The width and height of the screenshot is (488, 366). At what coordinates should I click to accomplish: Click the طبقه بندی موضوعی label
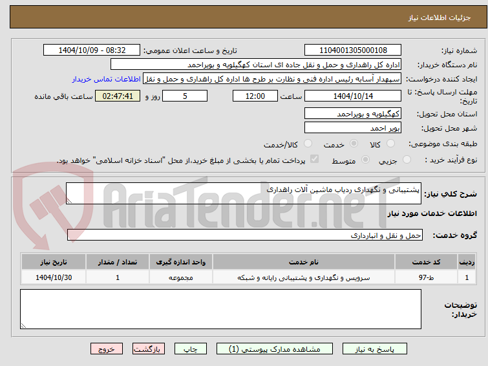(x=443, y=144)
